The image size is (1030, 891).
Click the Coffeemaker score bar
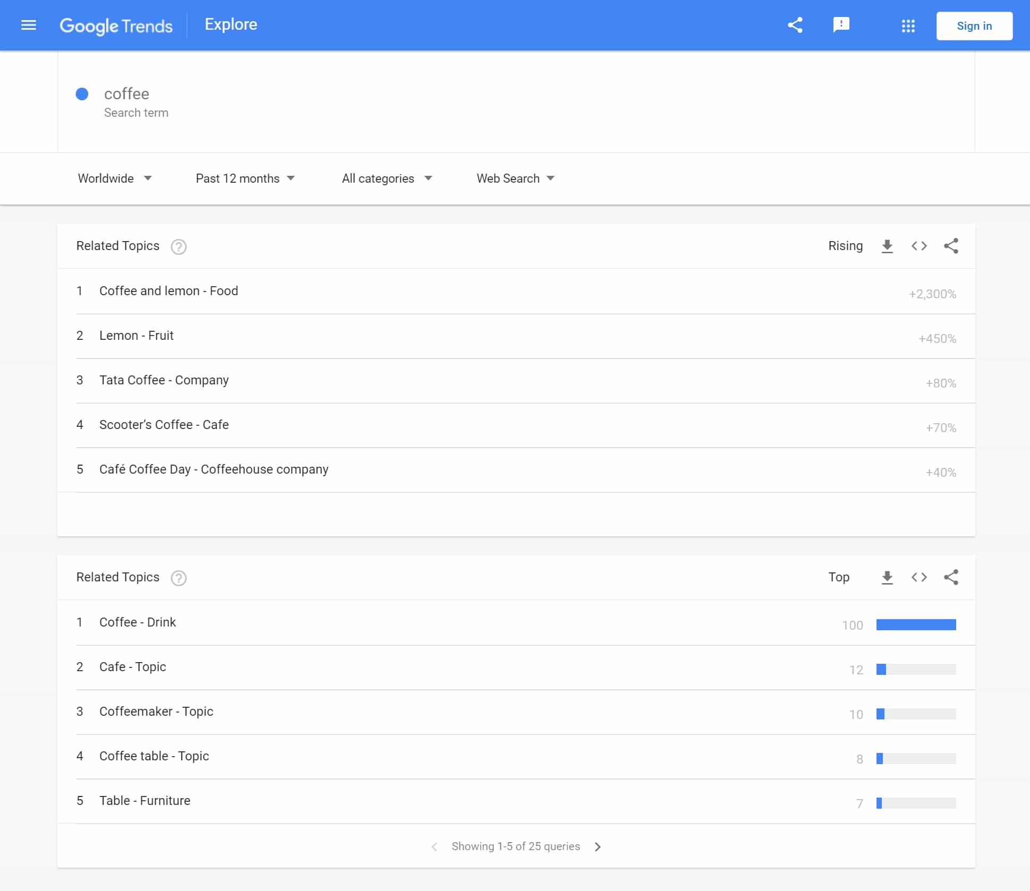coord(916,714)
